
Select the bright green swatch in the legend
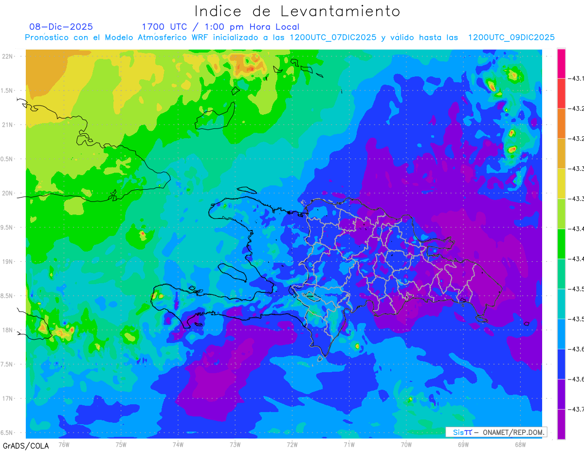[561, 243]
